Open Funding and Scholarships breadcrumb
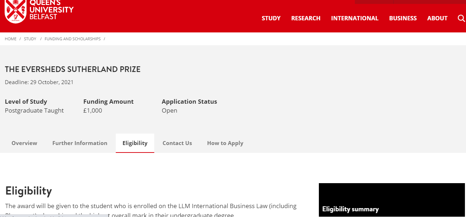The width and height of the screenshot is (466, 217). tap(73, 39)
